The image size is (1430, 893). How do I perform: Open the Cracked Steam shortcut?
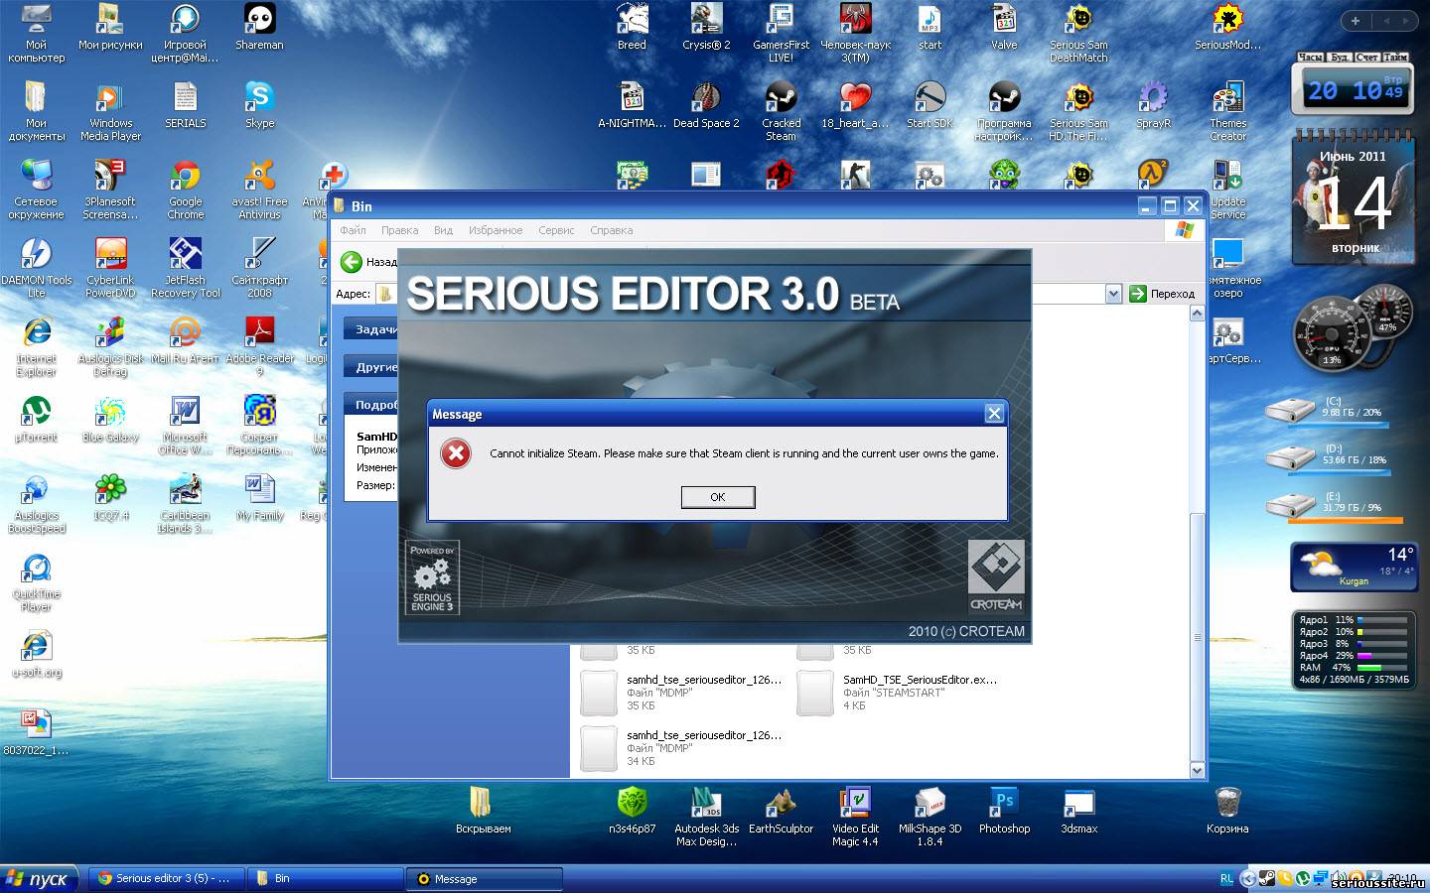[781, 112]
